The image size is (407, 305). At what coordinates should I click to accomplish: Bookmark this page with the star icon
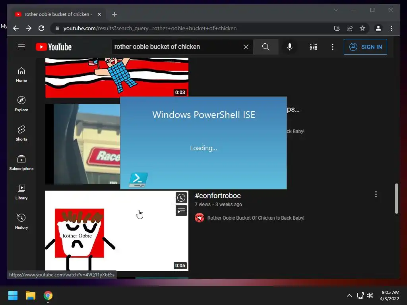362,28
